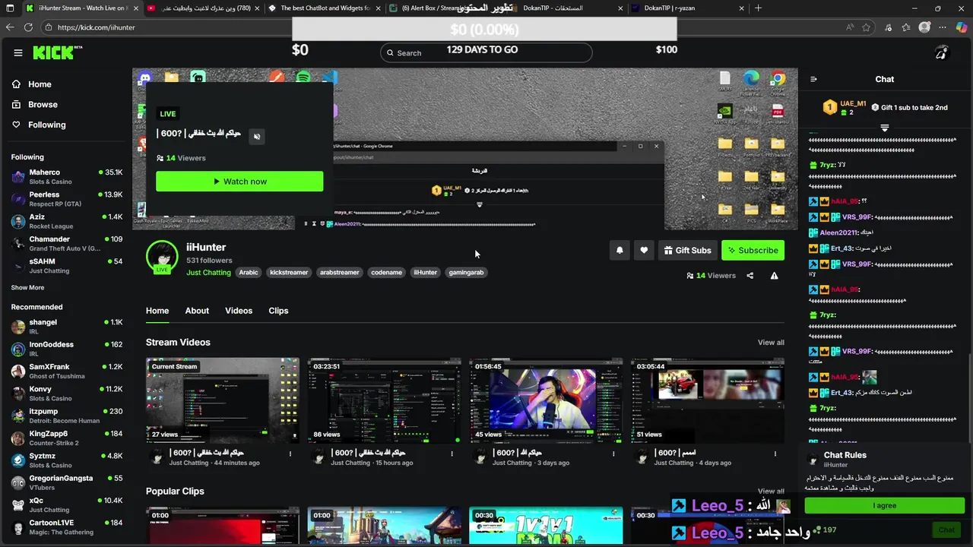Screen dimensions: 973x547
Task: Open the 03:05:44 video thumbnail
Action: [x=707, y=400]
